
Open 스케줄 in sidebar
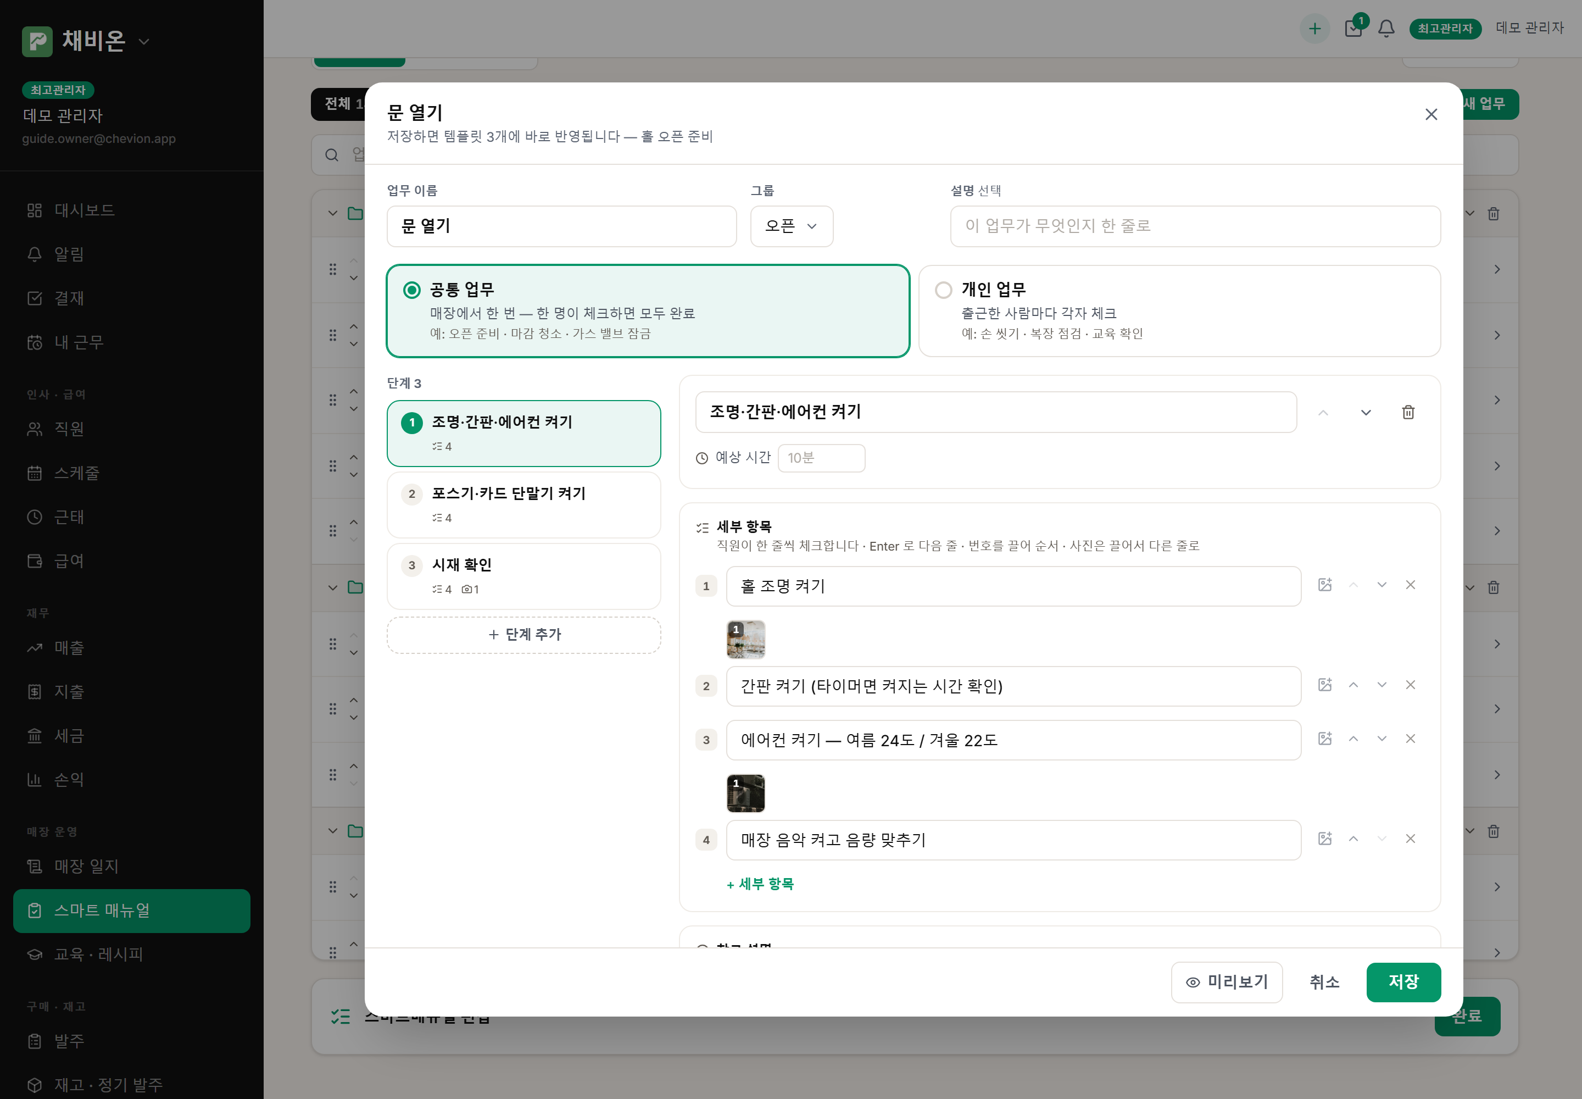[131, 473]
